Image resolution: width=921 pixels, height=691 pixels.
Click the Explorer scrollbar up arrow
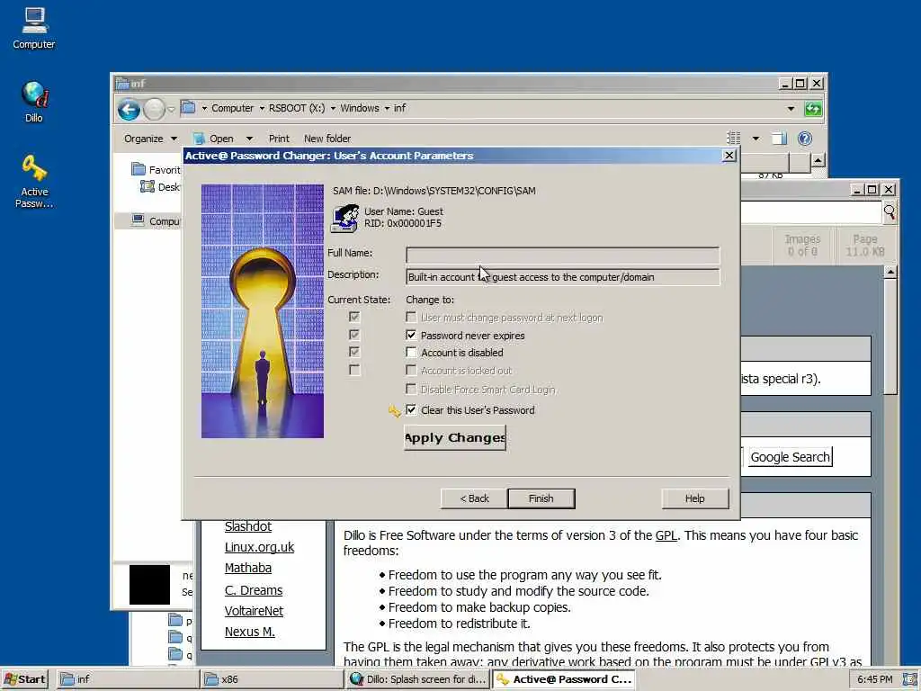click(818, 160)
